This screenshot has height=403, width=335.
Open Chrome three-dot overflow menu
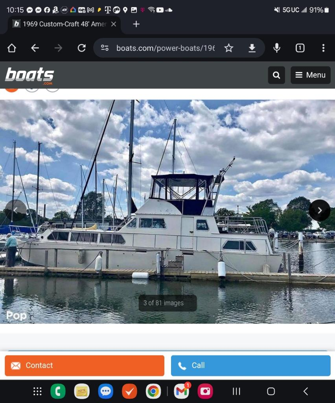tap(323, 48)
